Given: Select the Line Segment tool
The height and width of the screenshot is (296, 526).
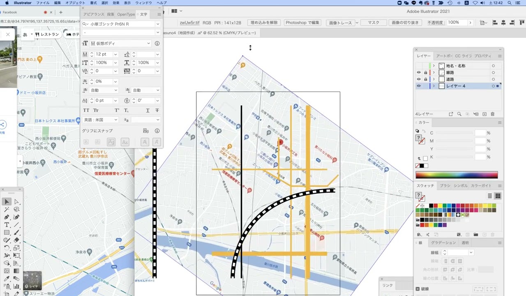Looking at the screenshot, I should [16, 225].
